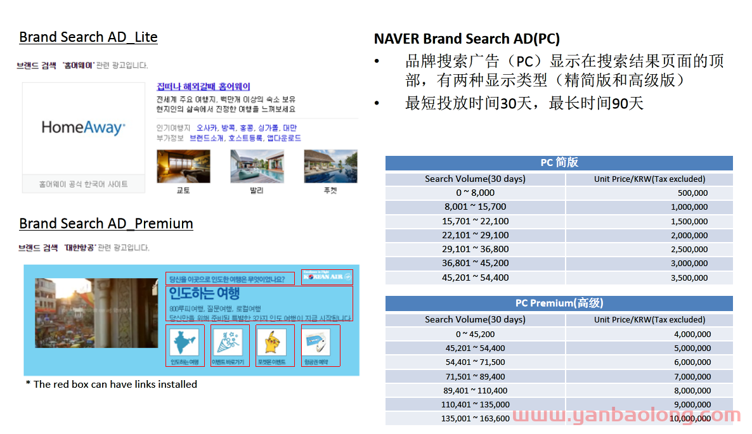Click the "5,000,000" unit price cell
Image resolution: width=752 pixels, height=434 pixels.
coord(649,348)
